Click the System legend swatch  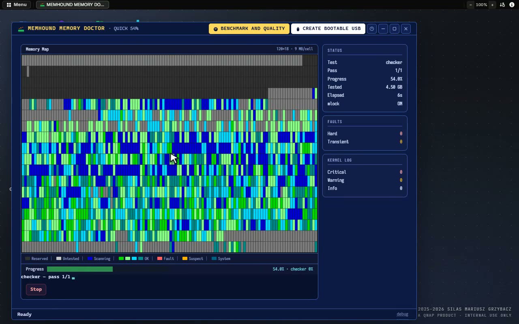click(x=214, y=258)
